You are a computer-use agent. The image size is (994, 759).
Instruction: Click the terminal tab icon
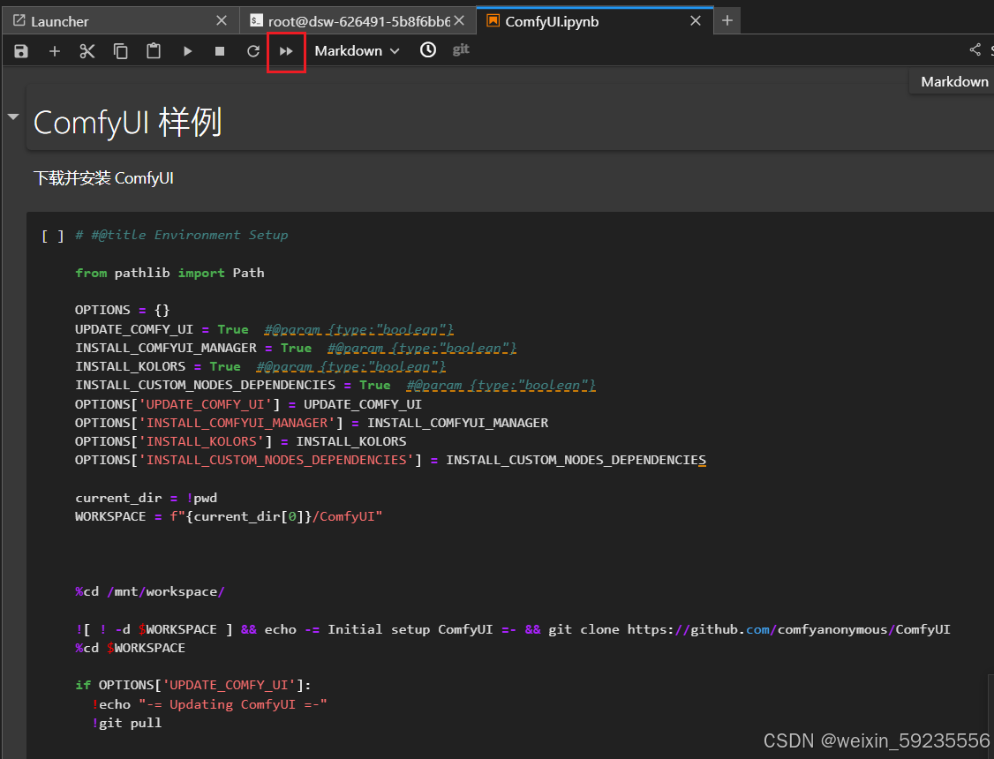256,21
